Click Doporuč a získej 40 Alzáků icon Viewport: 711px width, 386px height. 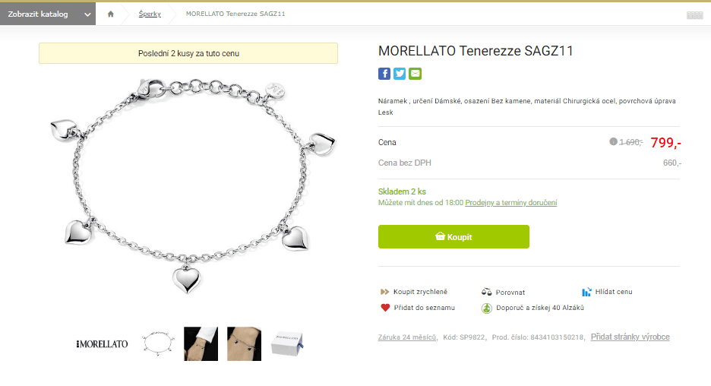[487, 308]
